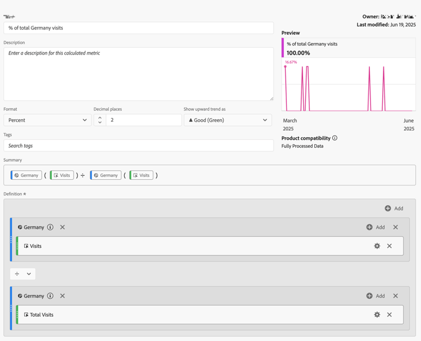Screen dimensions: 421x341
Task: Open settings gear for Total Visits metric
Action: point(377,315)
